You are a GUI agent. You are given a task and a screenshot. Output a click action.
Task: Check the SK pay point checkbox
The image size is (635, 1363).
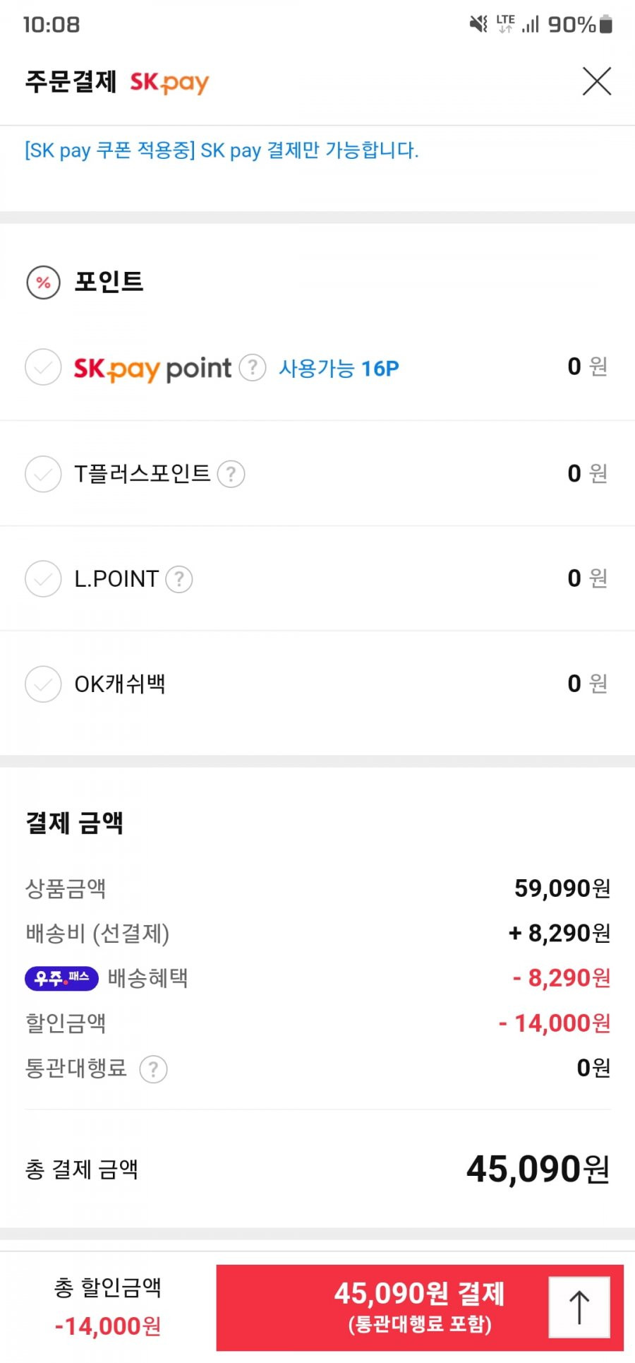click(x=43, y=367)
